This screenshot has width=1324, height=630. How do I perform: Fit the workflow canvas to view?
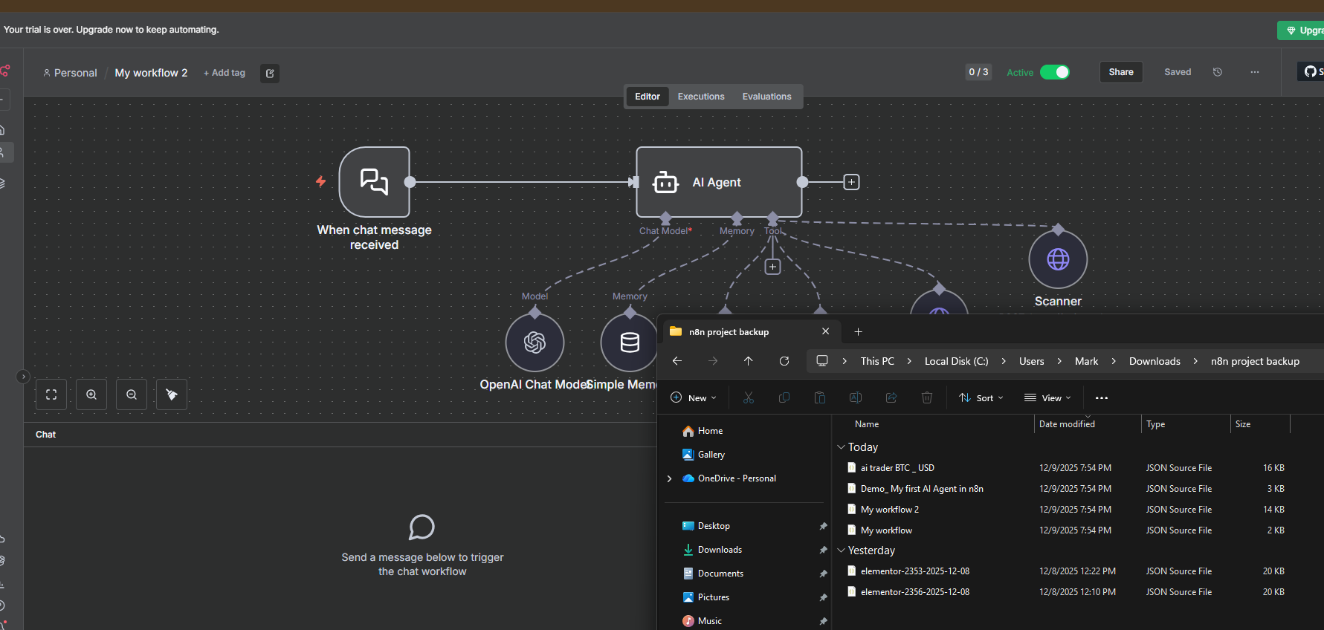click(x=51, y=394)
